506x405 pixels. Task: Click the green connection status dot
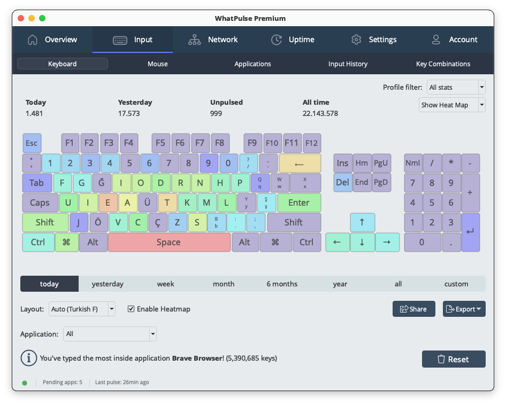click(25, 383)
